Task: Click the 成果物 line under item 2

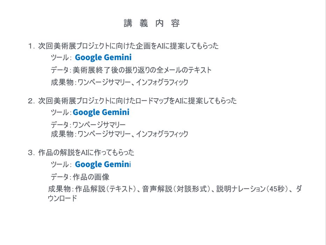Action: pyautogui.click(x=119, y=134)
